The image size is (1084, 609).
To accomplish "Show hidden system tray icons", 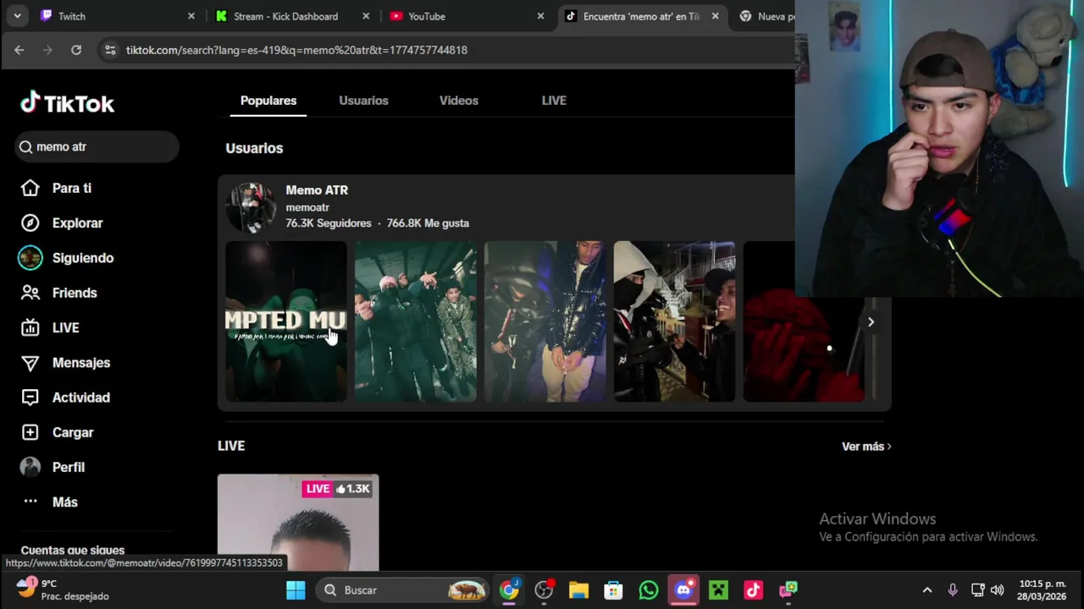I will [926, 590].
